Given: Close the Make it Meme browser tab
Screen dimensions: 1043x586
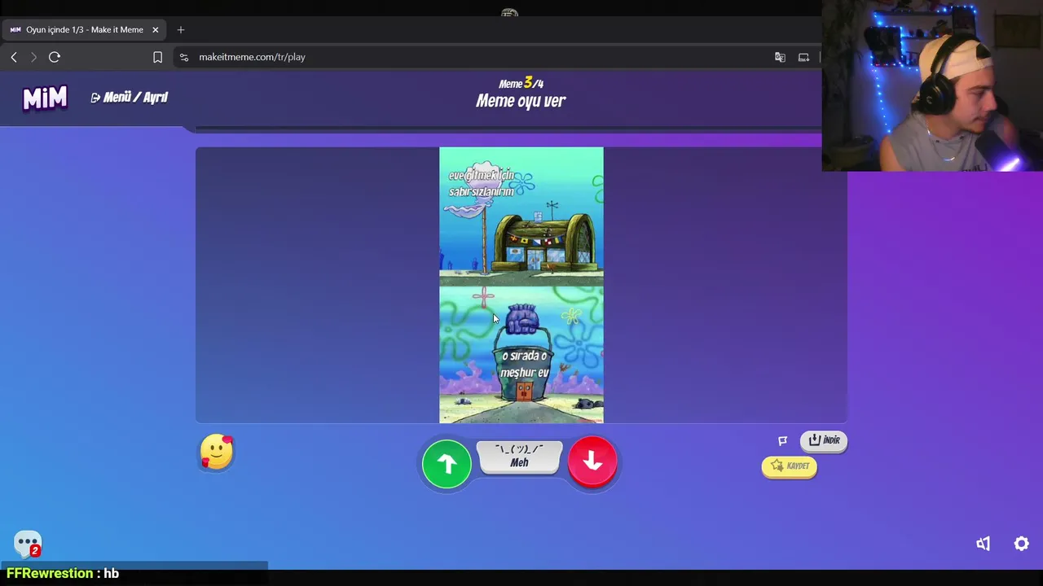Looking at the screenshot, I should coord(155,30).
